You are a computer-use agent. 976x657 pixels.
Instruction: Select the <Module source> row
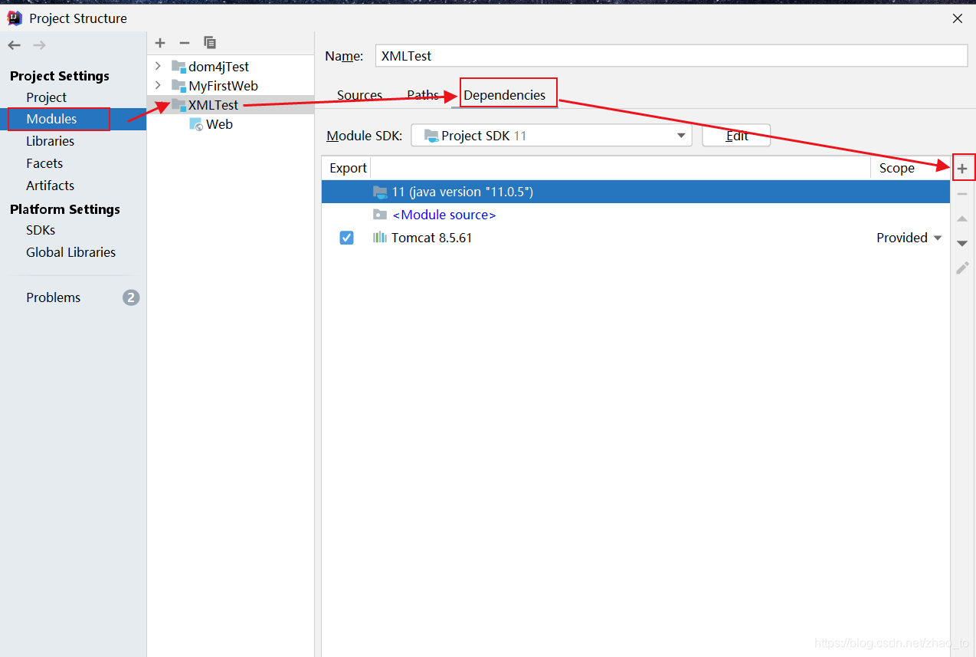pyautogui.click(x=636, y=215)
